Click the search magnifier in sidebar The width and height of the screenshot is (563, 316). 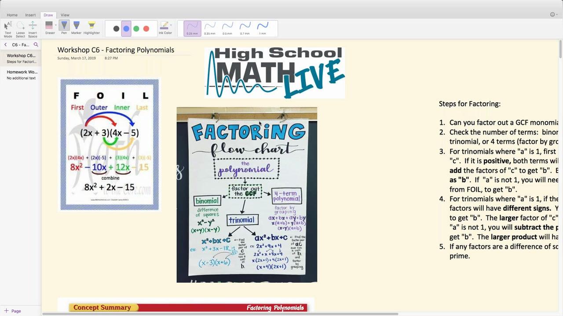click(x=36, y=45)
